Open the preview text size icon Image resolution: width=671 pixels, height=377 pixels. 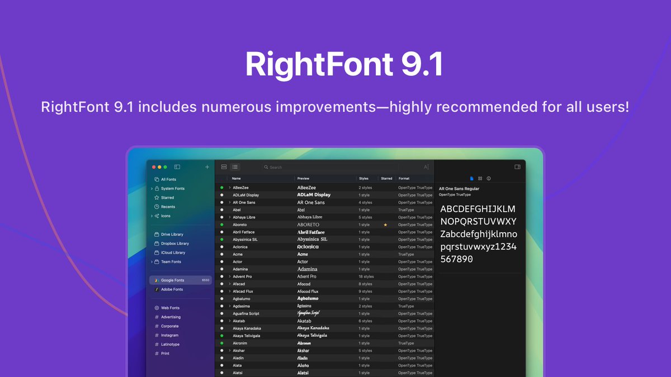tap(426, 167)
